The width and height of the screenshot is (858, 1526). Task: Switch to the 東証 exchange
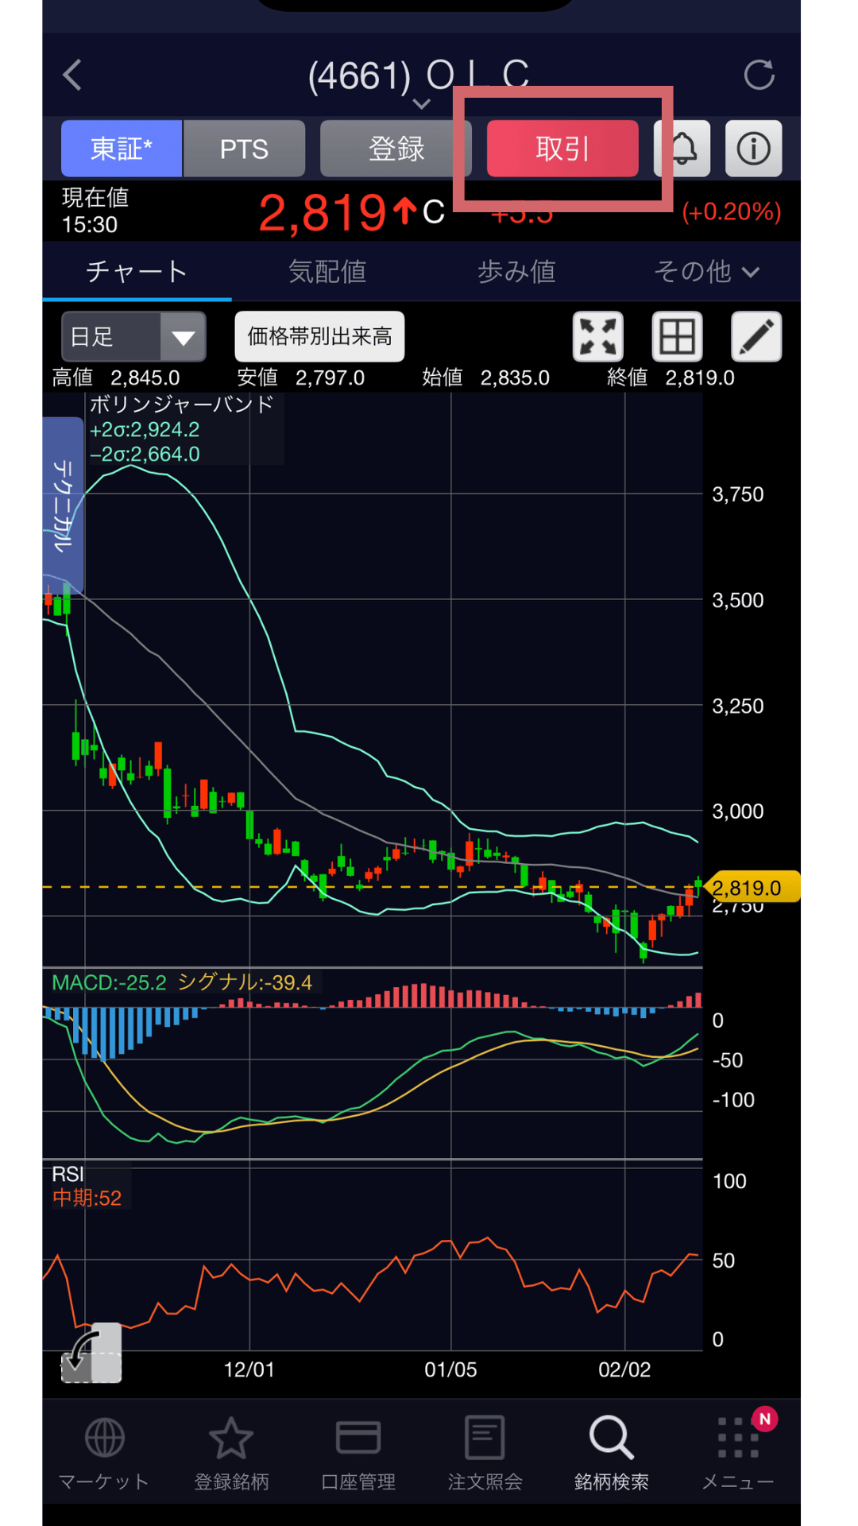[x=122, y=149]
